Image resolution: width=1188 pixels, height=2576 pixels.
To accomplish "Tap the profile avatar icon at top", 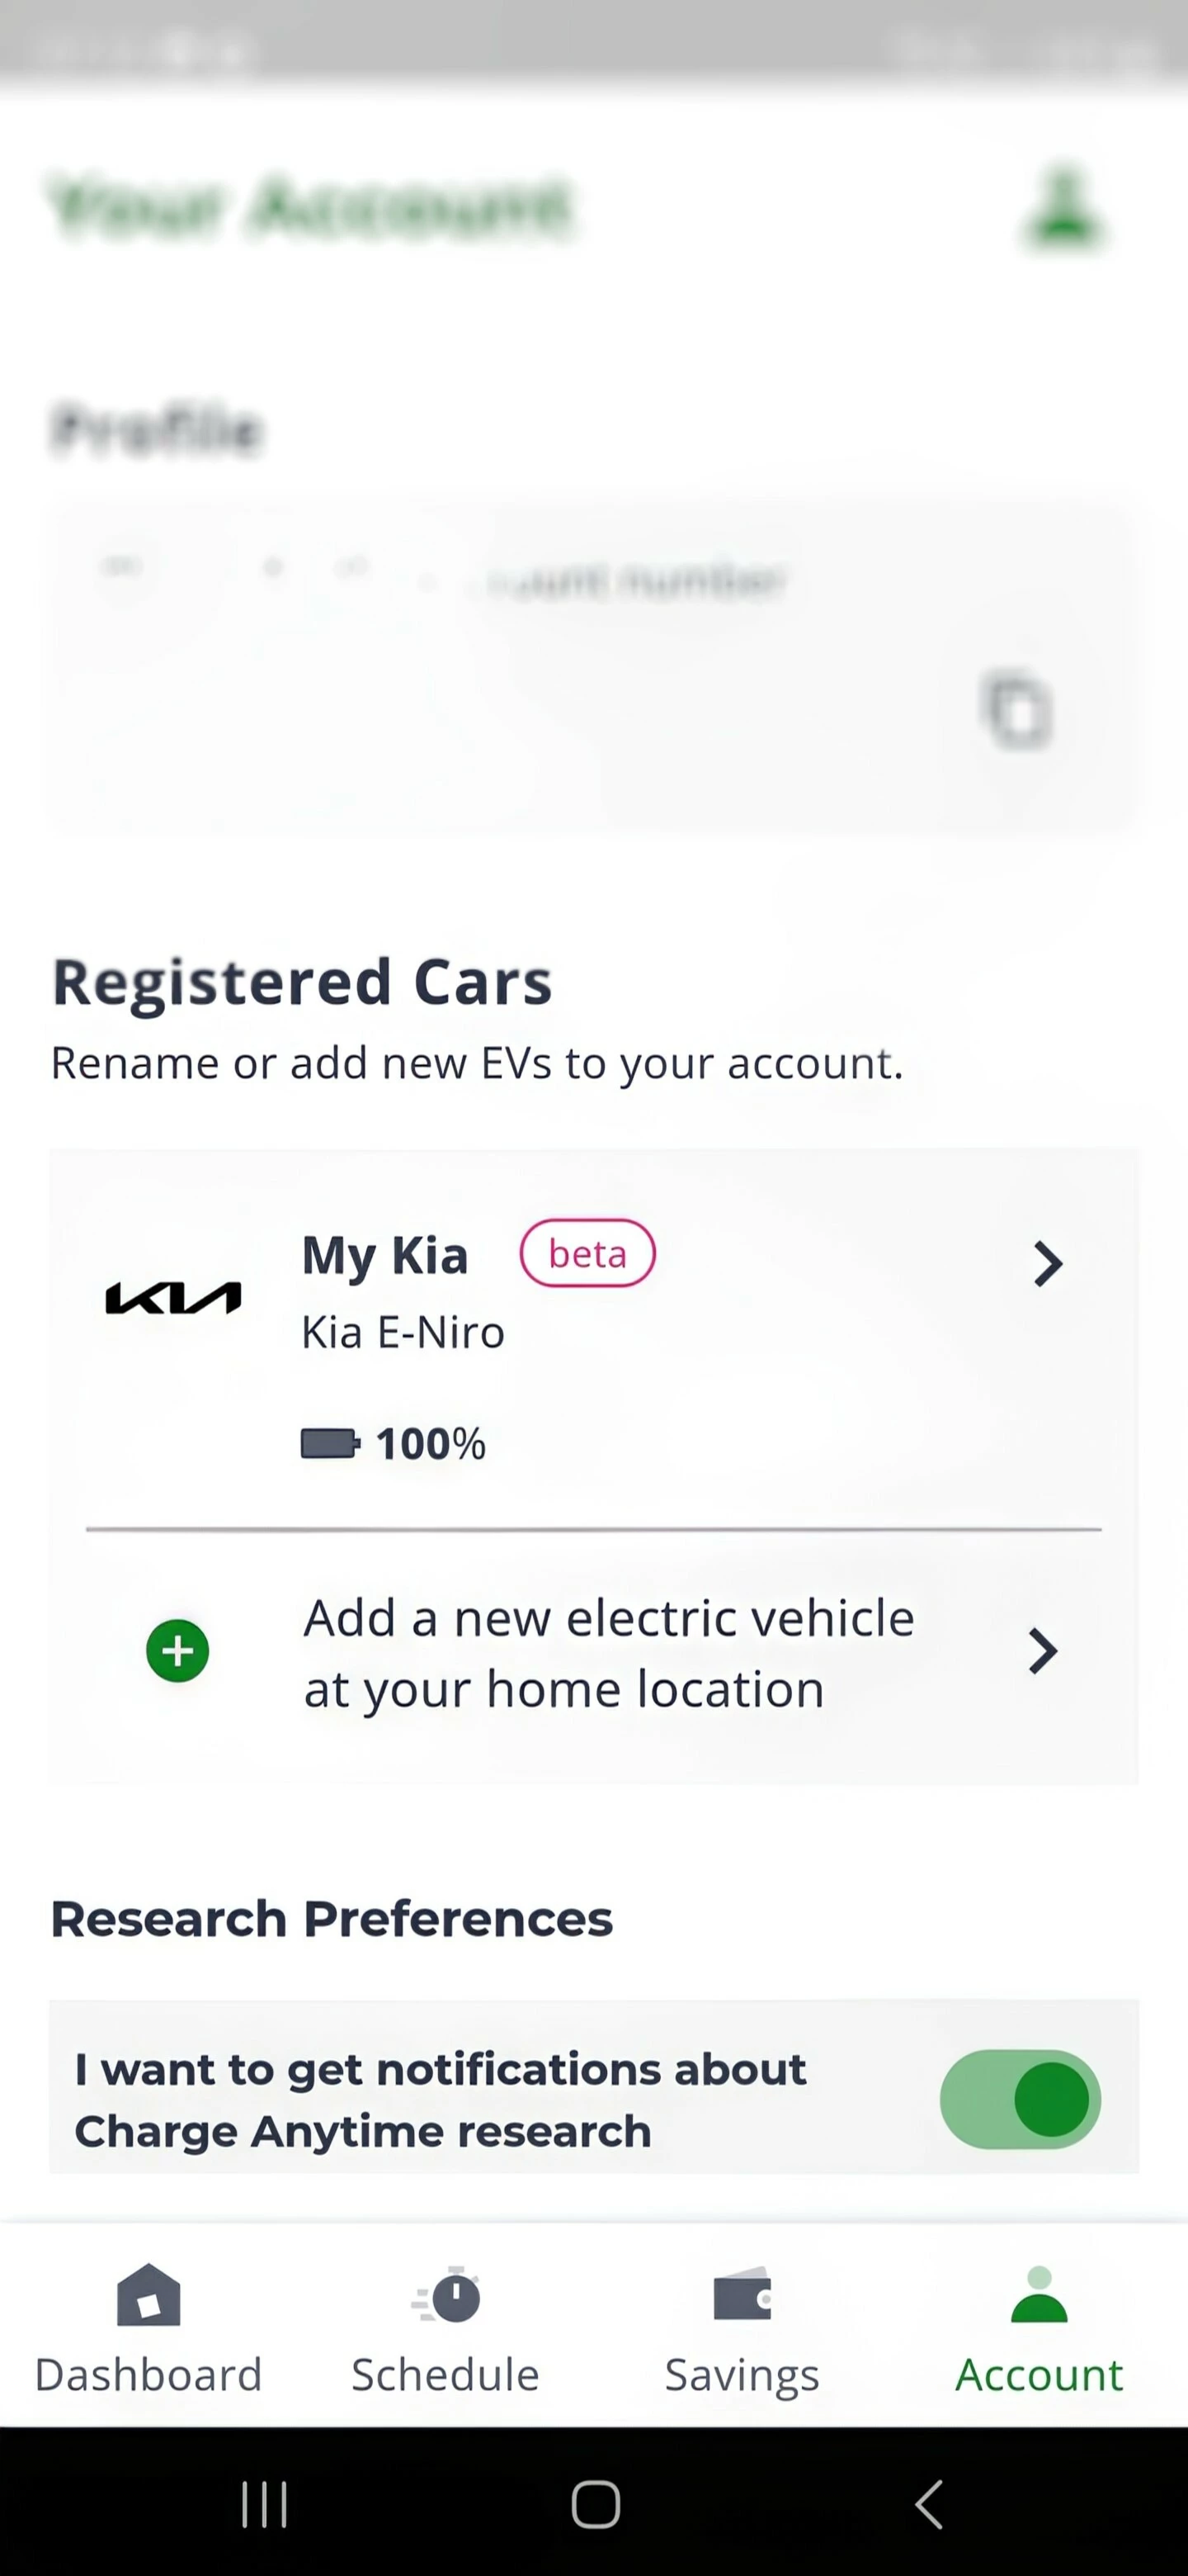I will 1062,208.
